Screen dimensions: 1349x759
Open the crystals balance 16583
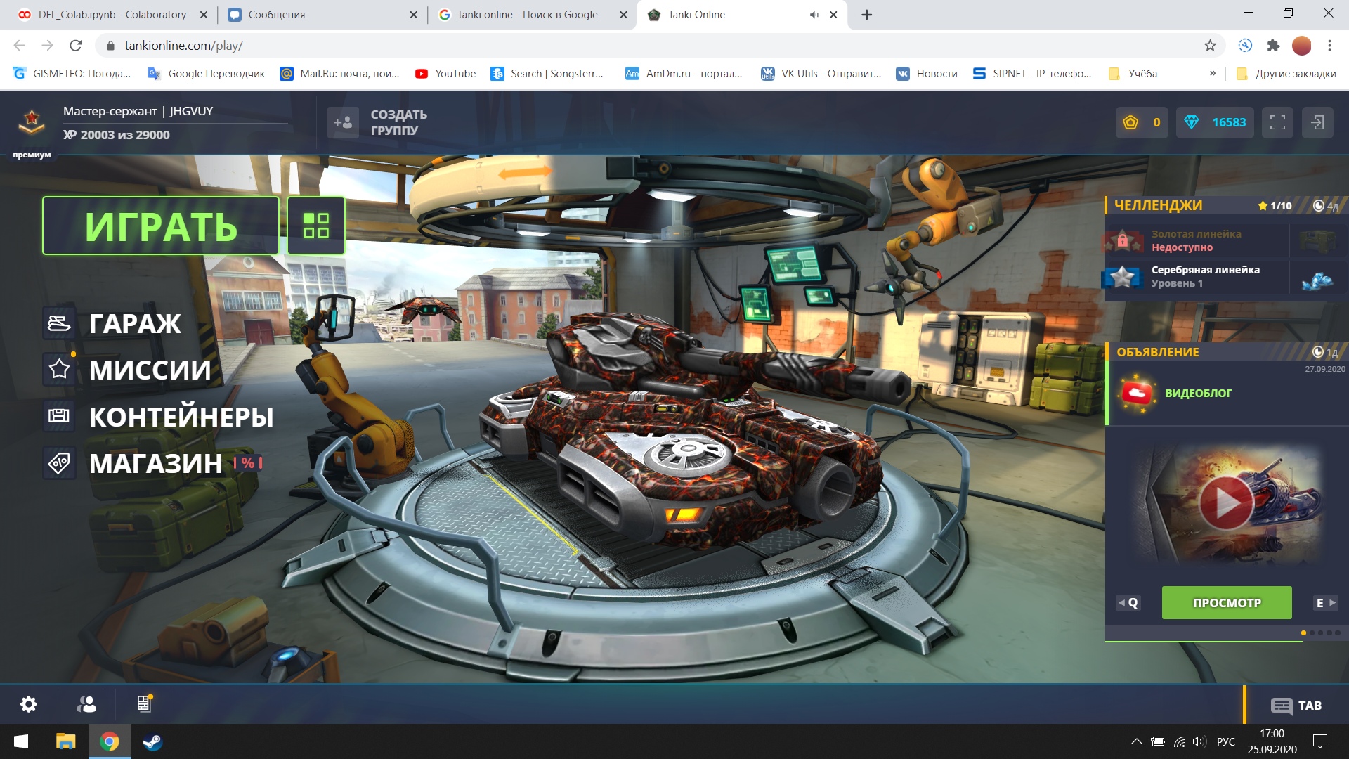tap(1216, 122)
